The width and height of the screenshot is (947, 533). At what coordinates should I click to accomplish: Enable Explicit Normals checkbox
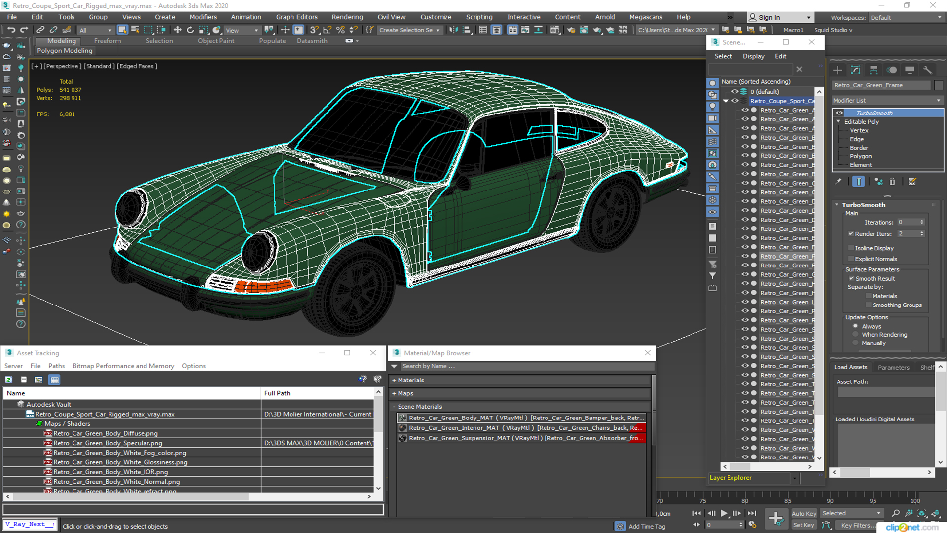tap(851, 259)
